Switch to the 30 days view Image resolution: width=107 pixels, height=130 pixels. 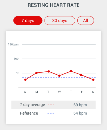[60, 21]
